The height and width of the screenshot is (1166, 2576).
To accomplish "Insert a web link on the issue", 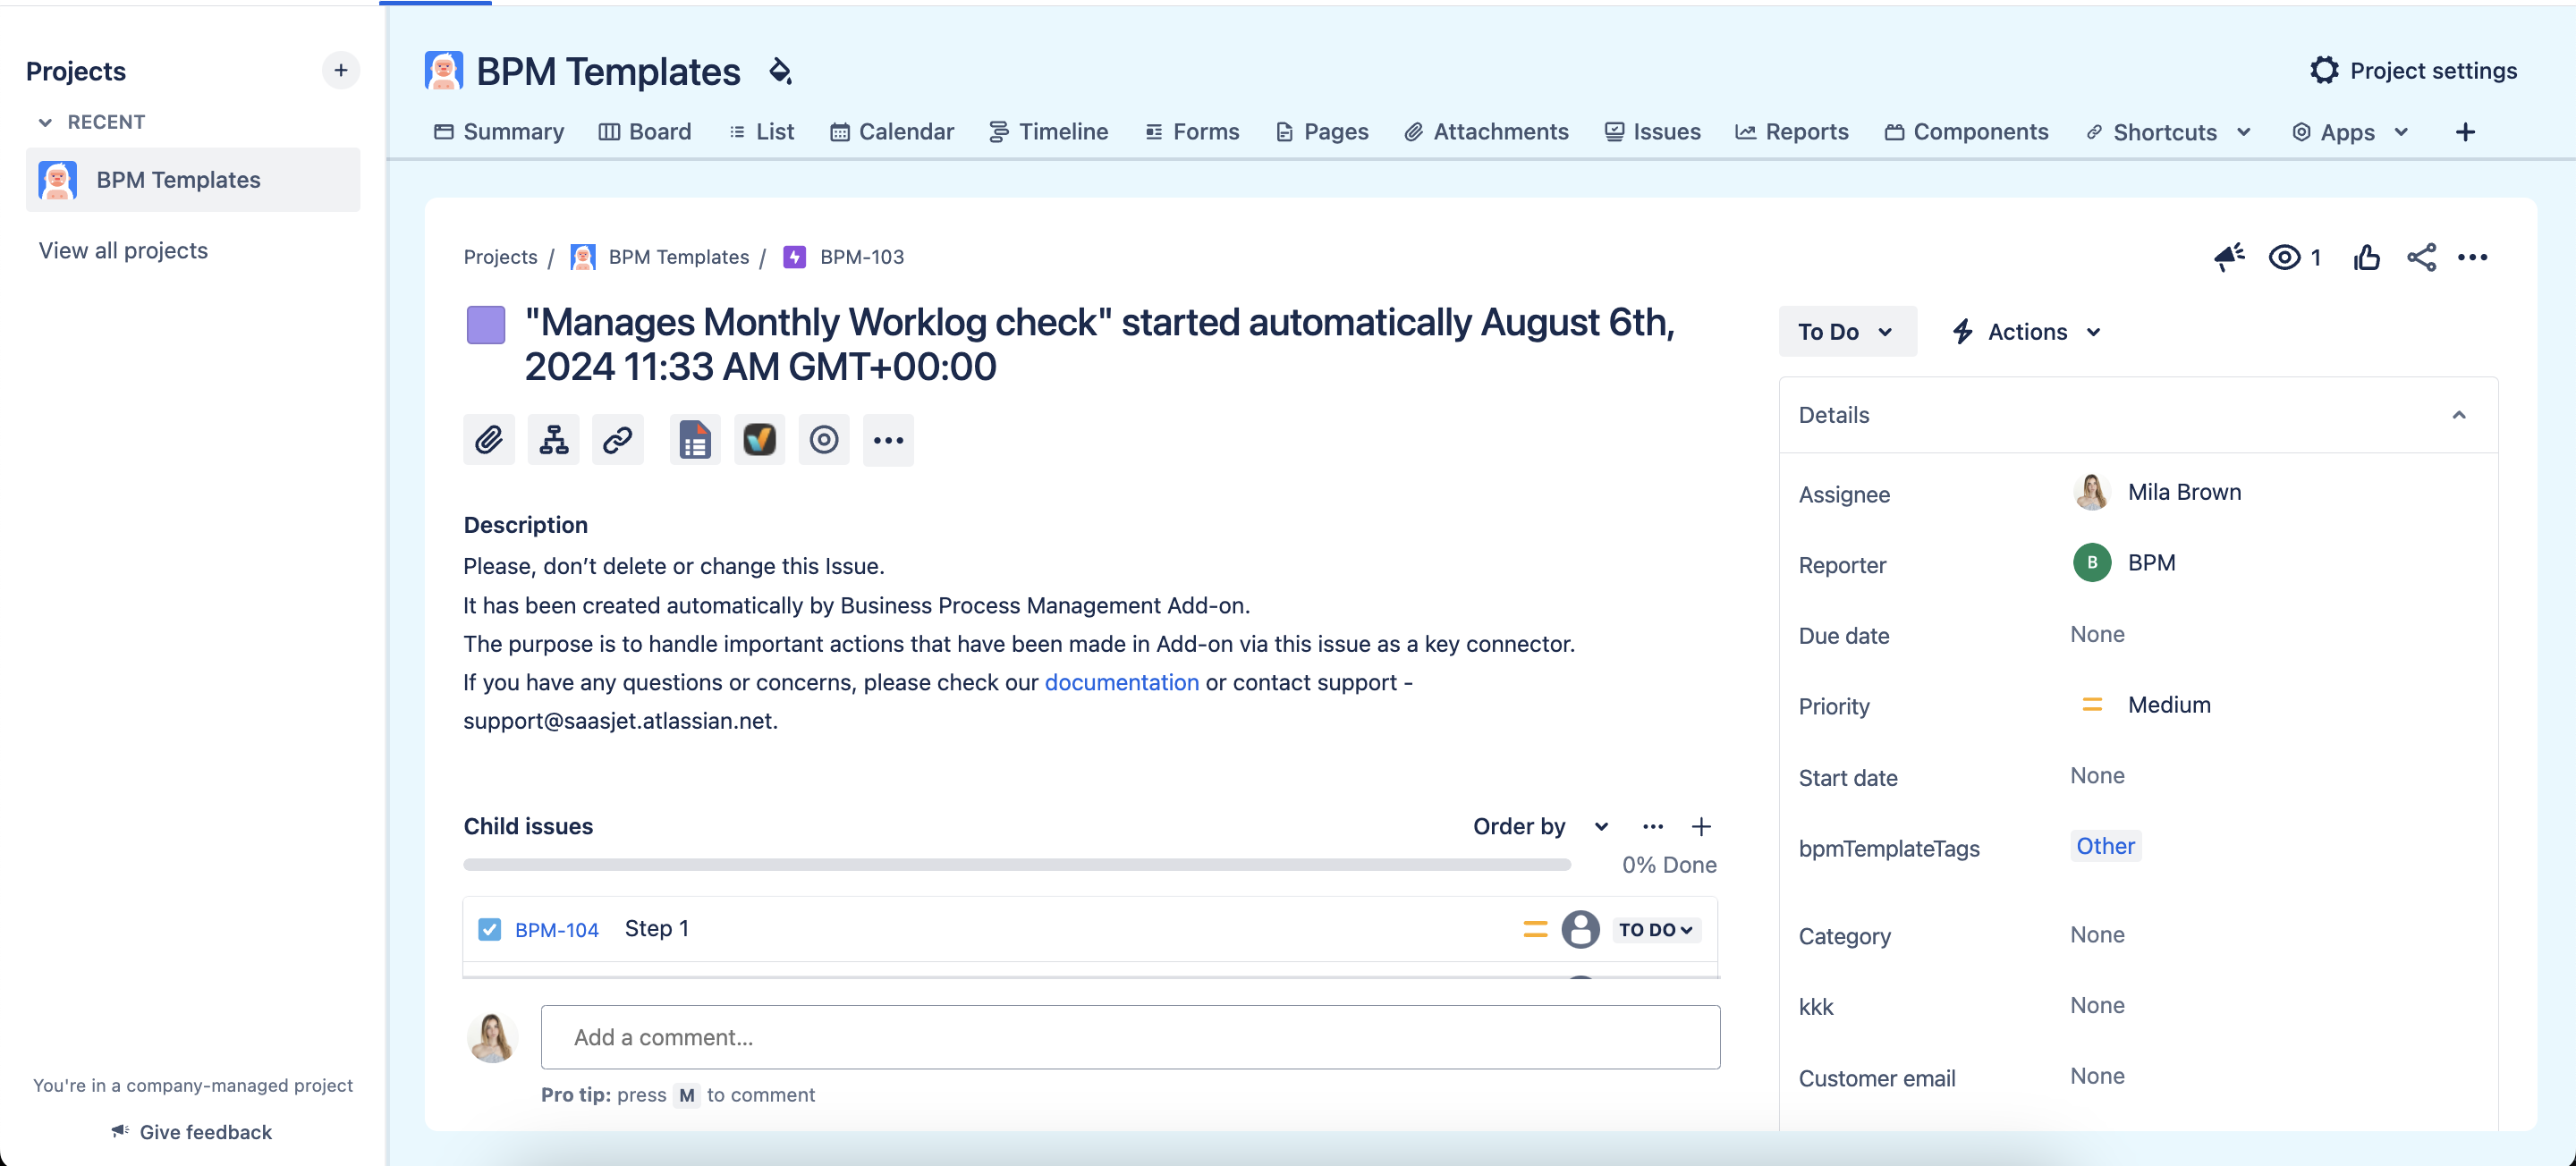I will click(x=618, y=440).
